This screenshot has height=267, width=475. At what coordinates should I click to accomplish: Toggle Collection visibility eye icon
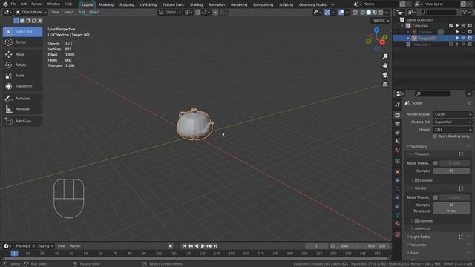463,26
